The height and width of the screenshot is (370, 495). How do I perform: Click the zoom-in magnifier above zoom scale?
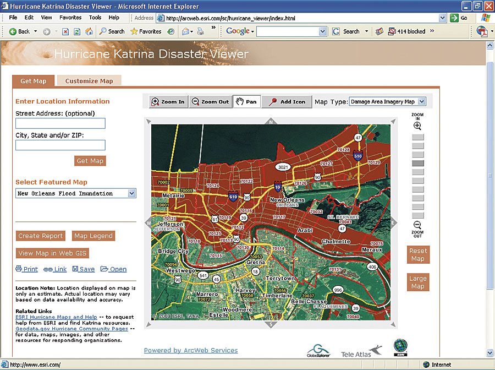coord(417,126)
